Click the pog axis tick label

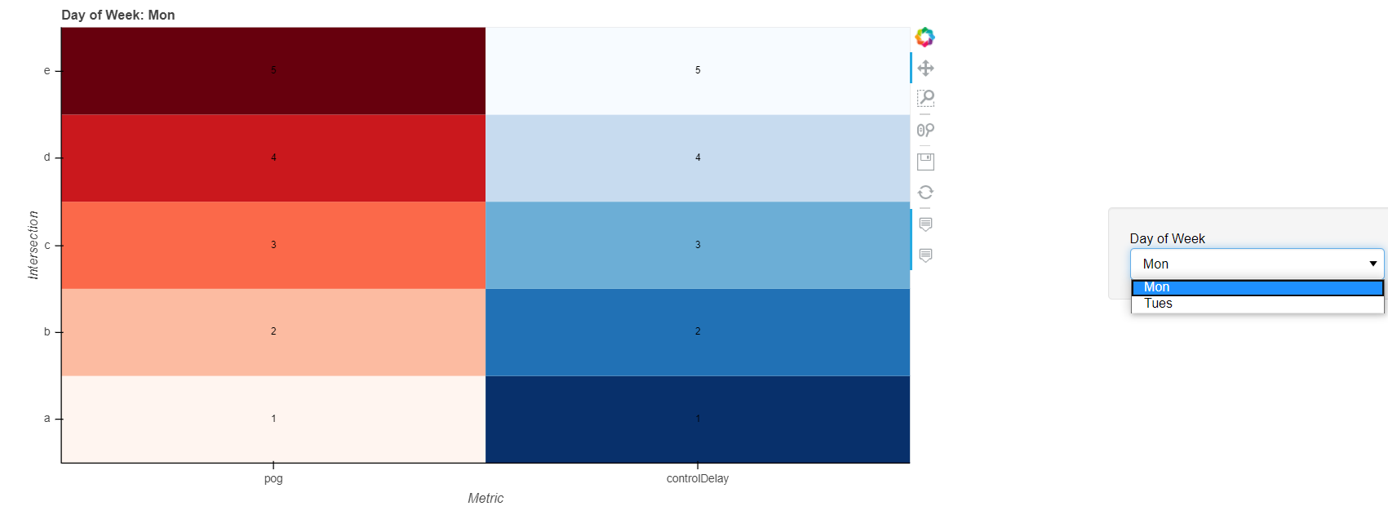point(273,478)
